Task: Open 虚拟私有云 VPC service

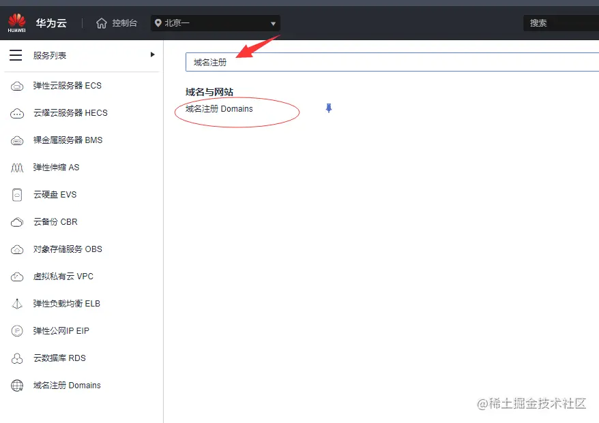Action: click(x=63, y=277)
